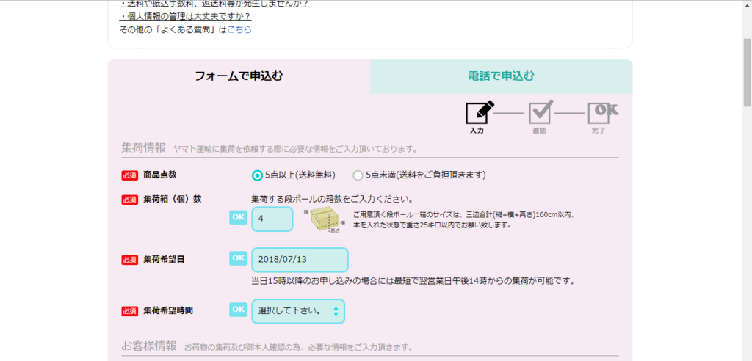Viewport: 752px width, 361px height.
Task: Click the 集荷情報 section heading
Action: click(x=143, y=148)
